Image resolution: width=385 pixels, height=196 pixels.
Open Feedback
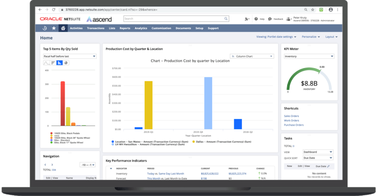point(276,19)
